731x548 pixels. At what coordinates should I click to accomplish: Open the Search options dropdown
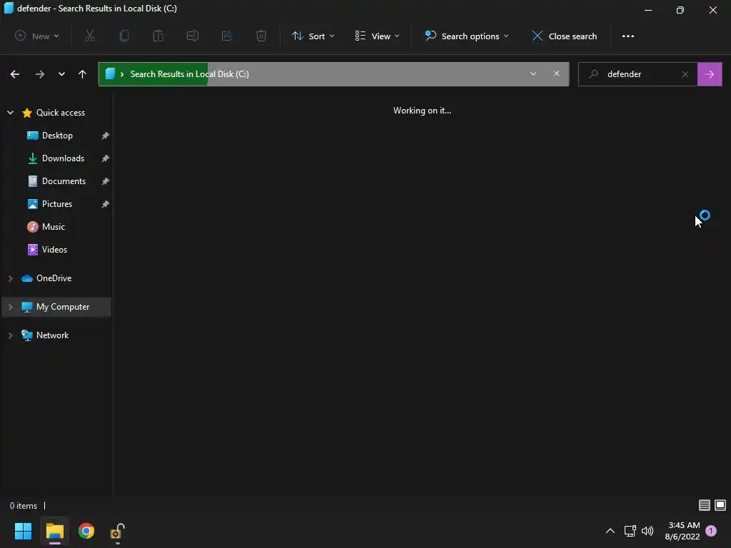pos(467,36)
